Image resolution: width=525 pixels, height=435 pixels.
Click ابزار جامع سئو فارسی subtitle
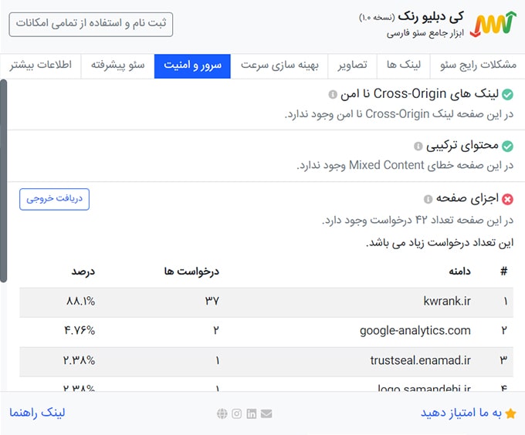(425, 33)
